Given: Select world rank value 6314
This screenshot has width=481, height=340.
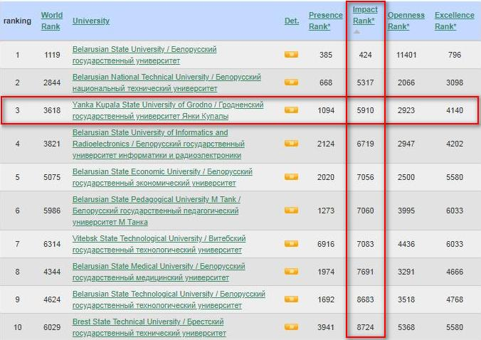Looking at the screenshot, I should coord(52,244).
